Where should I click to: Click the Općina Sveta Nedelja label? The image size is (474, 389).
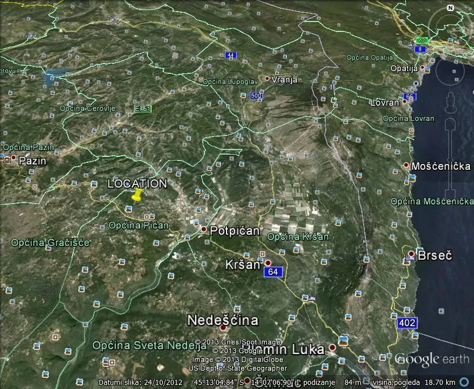point(149,345)
